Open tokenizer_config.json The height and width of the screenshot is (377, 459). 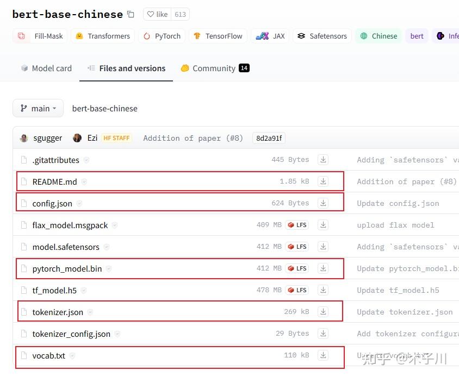pos(71,334)
